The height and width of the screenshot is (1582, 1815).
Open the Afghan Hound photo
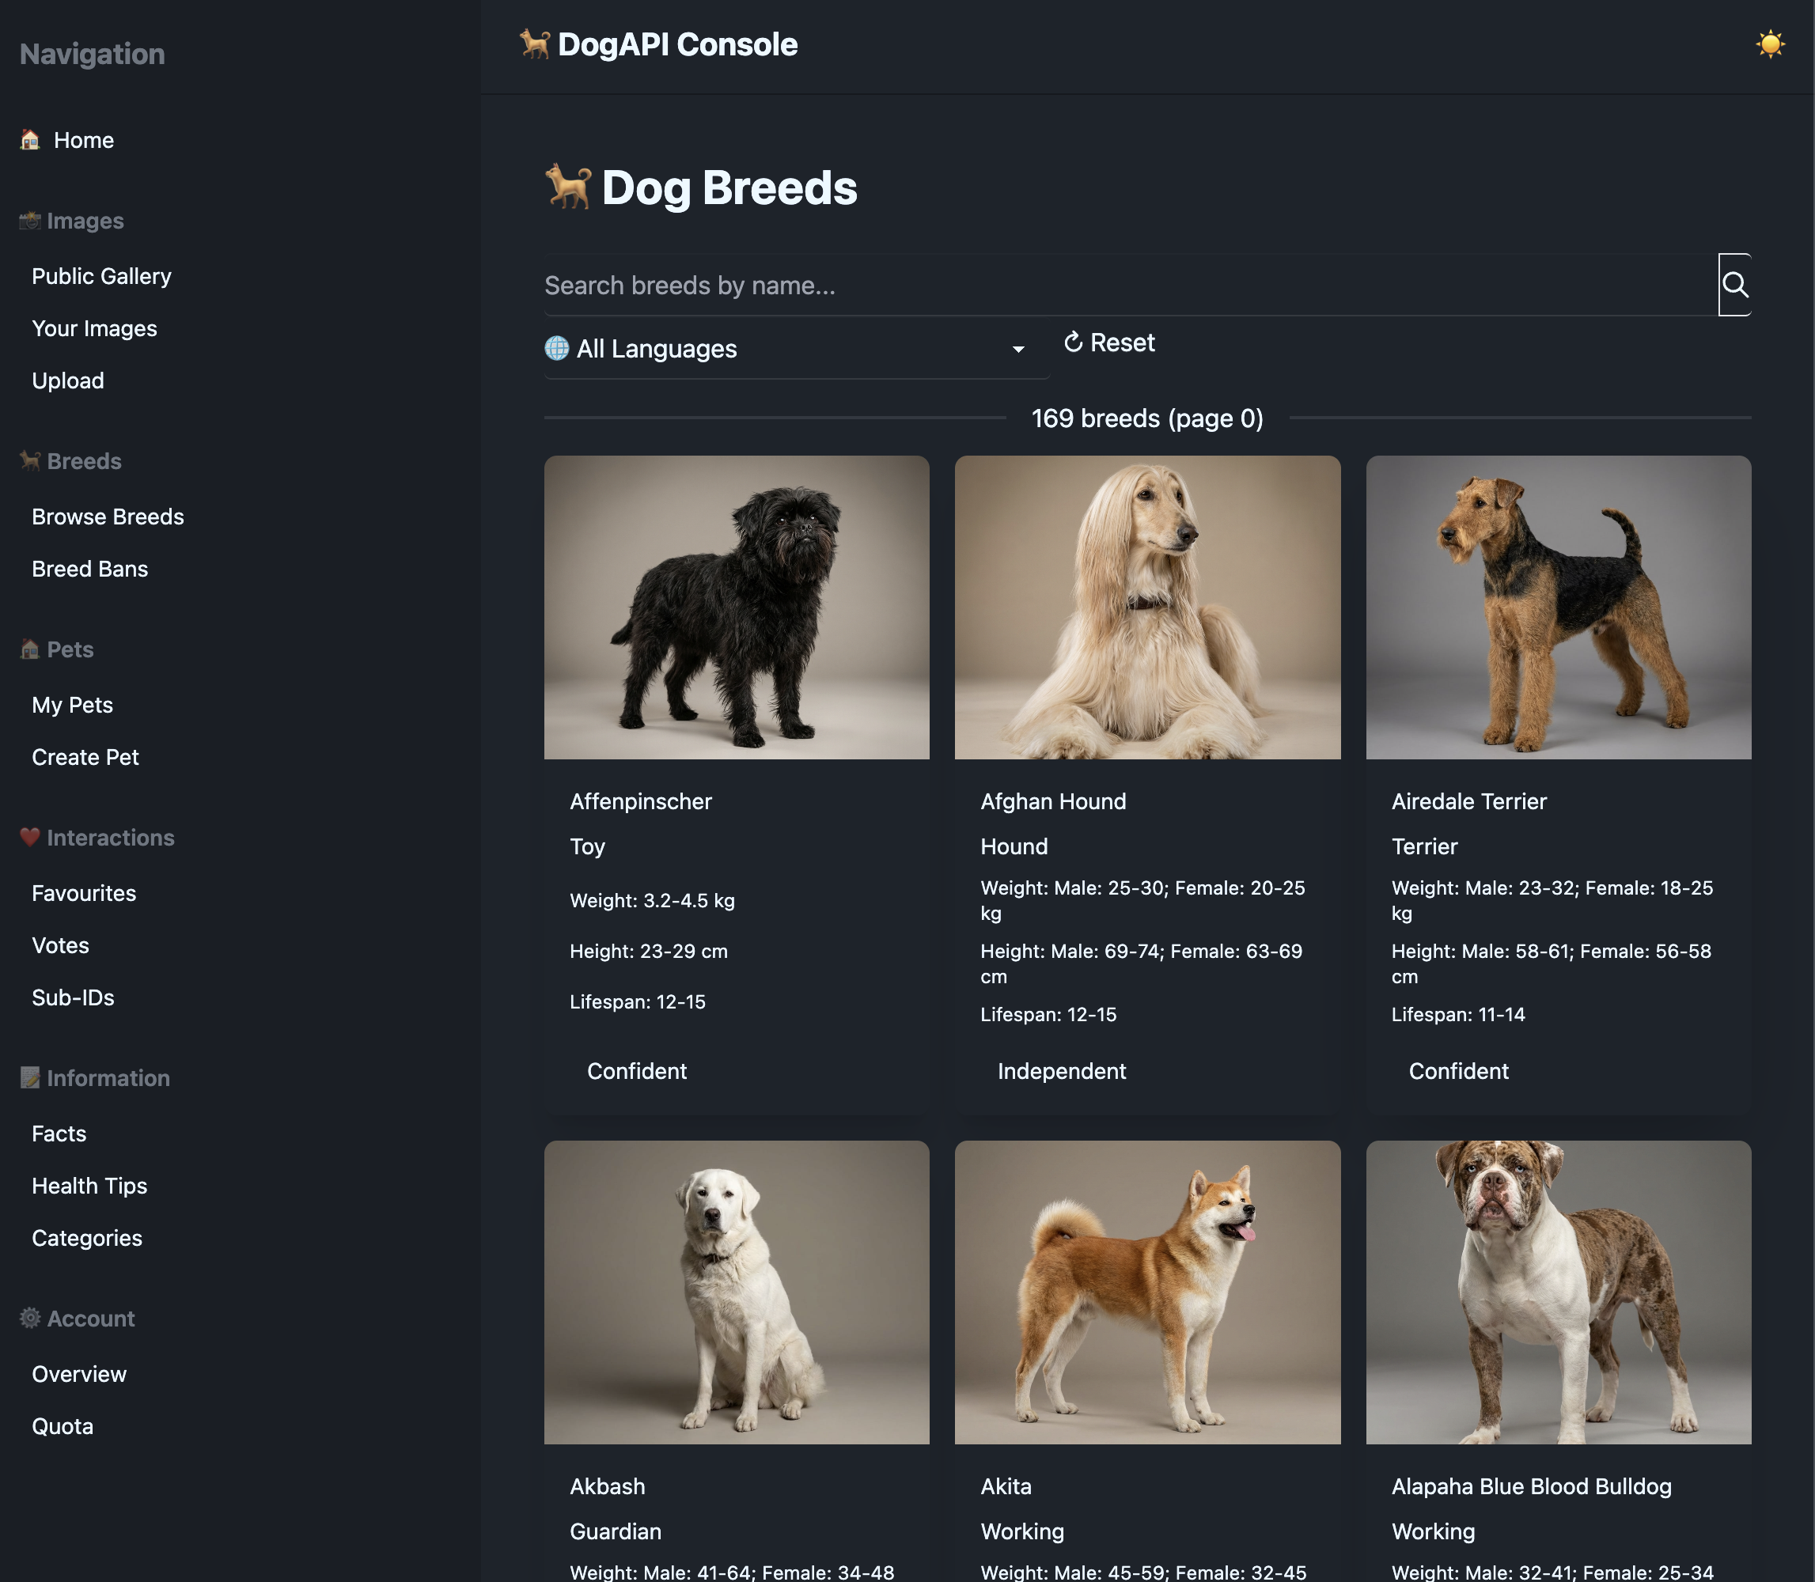coord(1146,607)
